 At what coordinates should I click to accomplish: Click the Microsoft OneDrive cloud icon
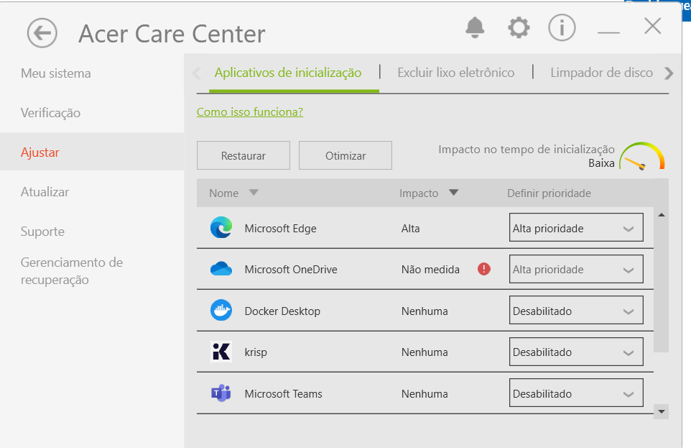(221, 269)
